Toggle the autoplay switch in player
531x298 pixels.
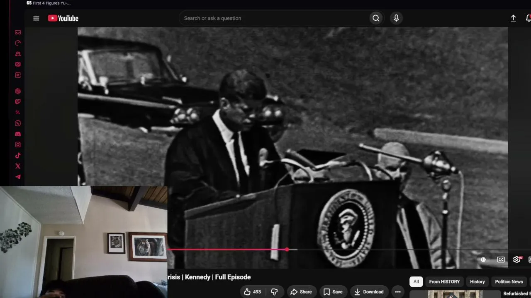[483, 260]
